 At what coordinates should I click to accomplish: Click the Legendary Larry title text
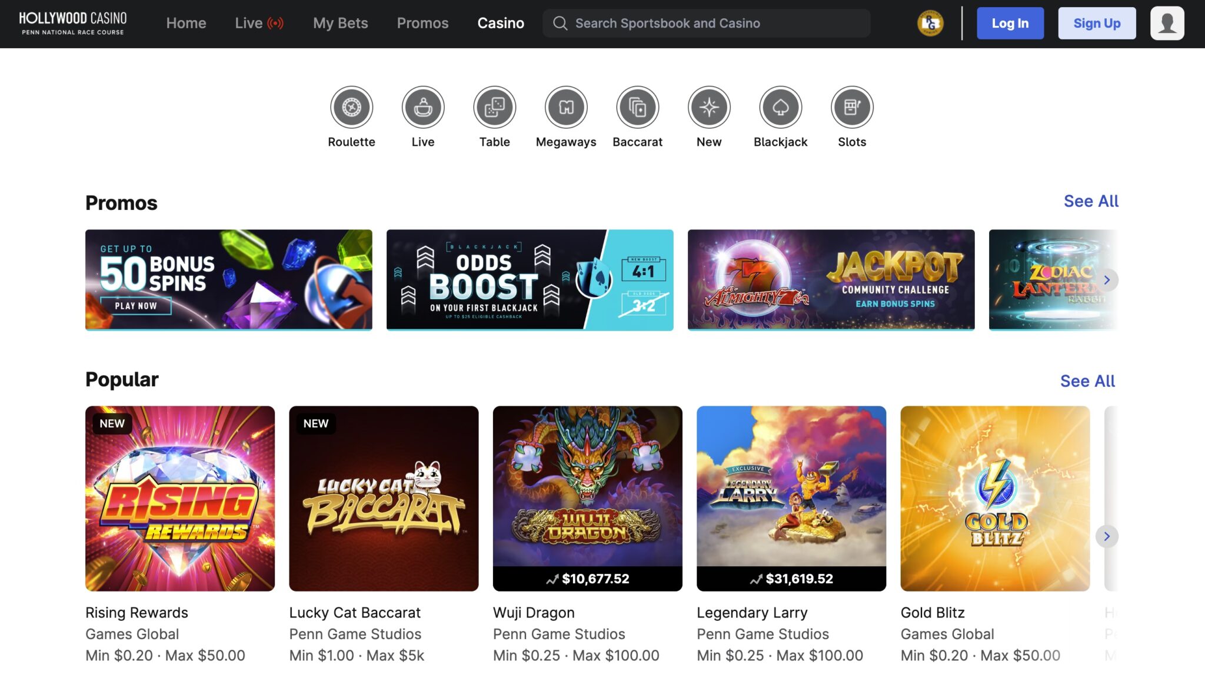pos(752,613)
